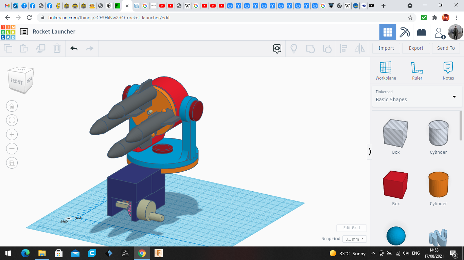Click the ENG language indicator
The height and width of the screenshot is (260, 464).
click(416, 253)
